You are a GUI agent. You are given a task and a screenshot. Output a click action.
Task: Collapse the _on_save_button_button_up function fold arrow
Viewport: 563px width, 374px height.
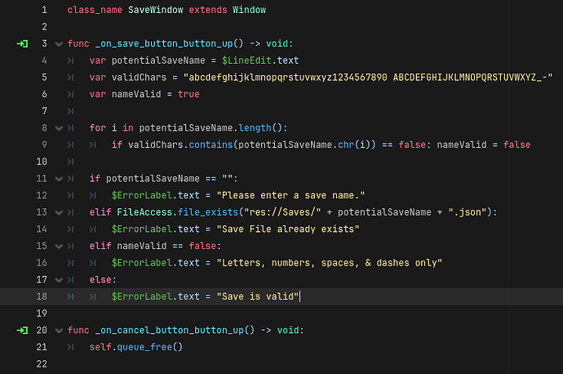59,44
